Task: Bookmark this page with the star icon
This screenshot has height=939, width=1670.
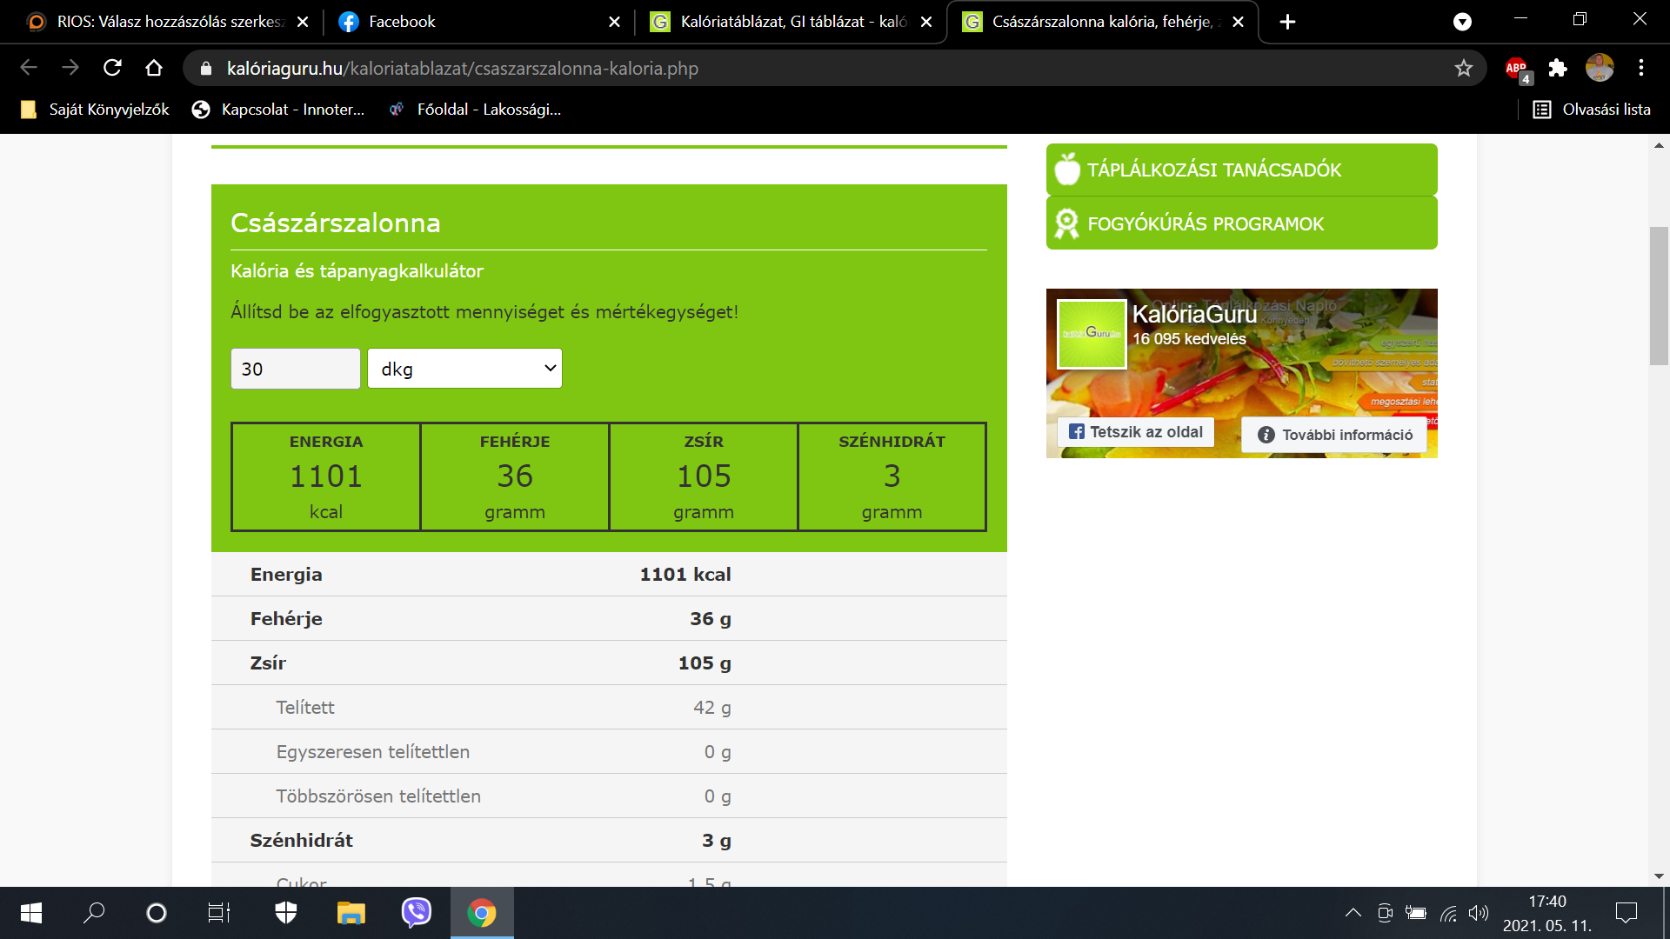Action: pos(1464,68)
